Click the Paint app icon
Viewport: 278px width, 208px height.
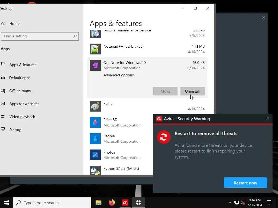(x=95, y=106)
